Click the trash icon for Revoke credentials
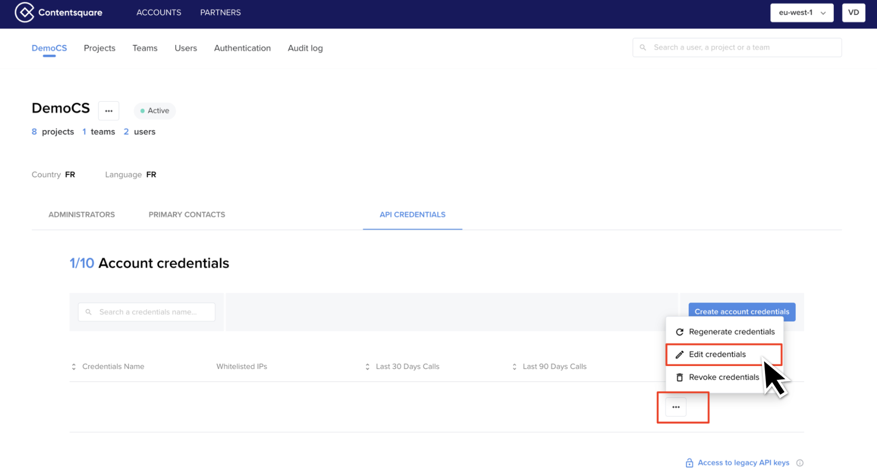The width and height of the screenshot is (877, 476). click(x=679, y=377)
